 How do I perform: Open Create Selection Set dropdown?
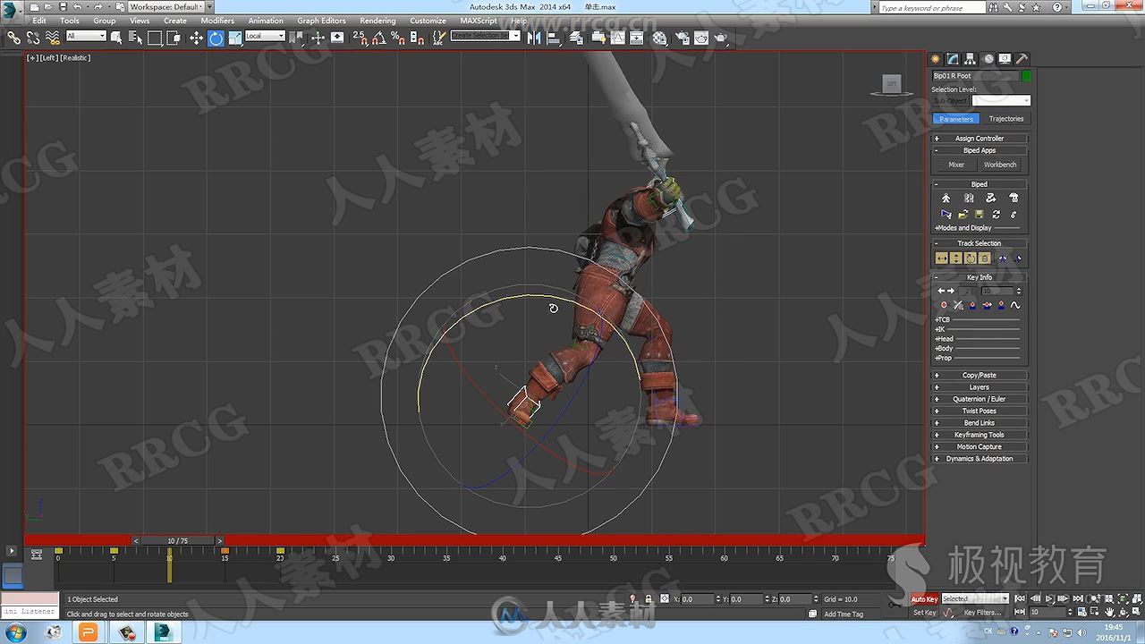coord(486,36)
